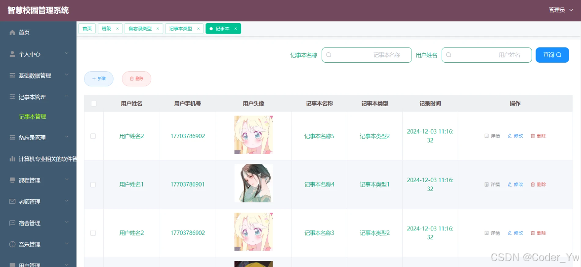Switch to the 班级 tab
This screenshot has width=581, height=267.
click(107, 29)
